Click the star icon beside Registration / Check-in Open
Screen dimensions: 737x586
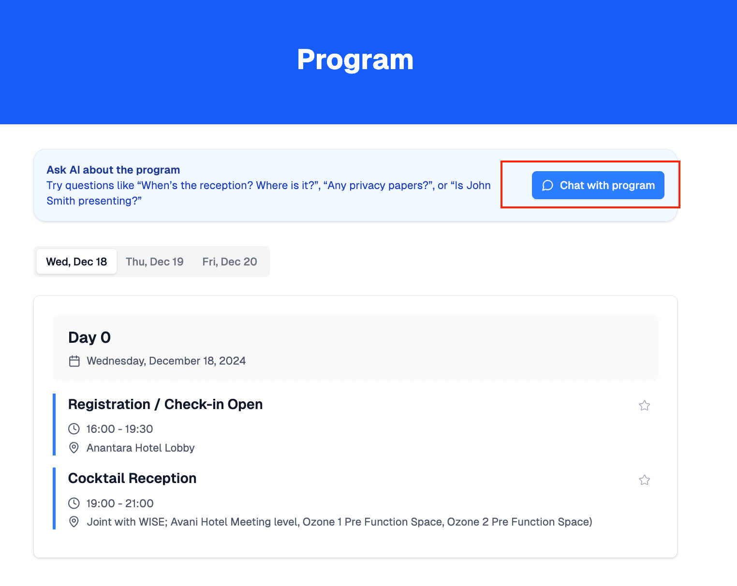(x=644, y=406)
